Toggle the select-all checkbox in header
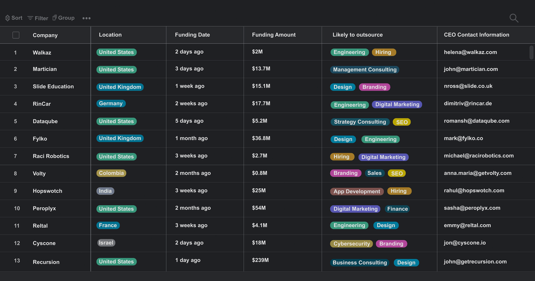 click(x=16, y=35)
